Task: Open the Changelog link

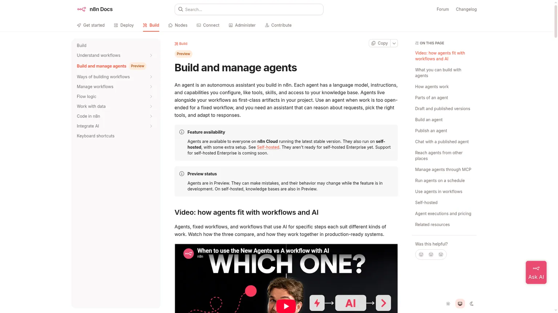Action: pos(466,9)
